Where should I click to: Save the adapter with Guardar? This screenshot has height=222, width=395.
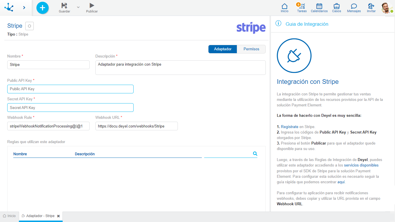(x=64, y=8)
